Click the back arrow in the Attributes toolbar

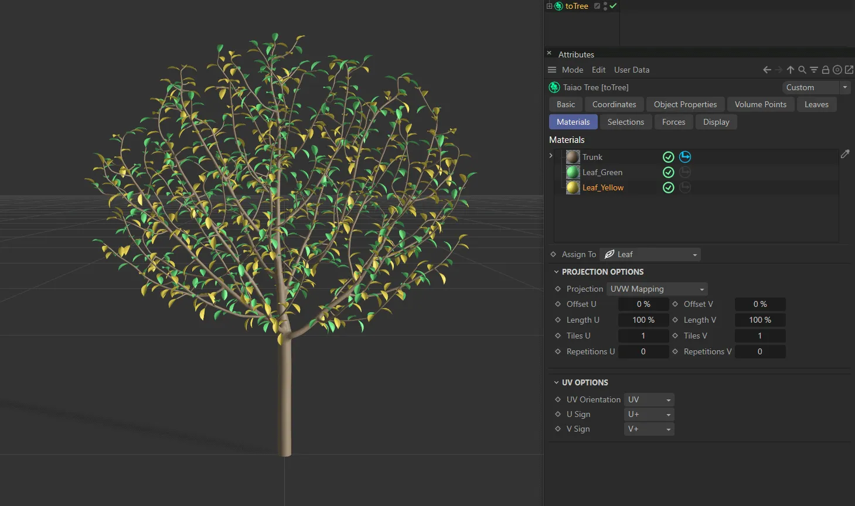point(767,70)
